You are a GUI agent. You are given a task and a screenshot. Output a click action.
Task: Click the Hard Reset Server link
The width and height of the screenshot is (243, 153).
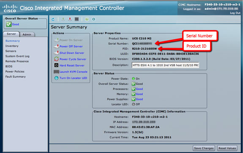[72, 66]
